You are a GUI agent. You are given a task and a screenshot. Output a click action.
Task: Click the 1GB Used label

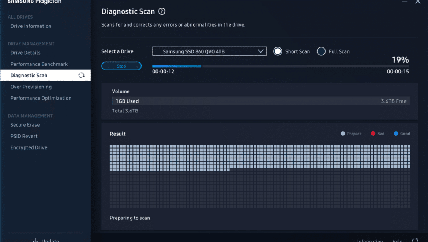(x=127, y=101)
